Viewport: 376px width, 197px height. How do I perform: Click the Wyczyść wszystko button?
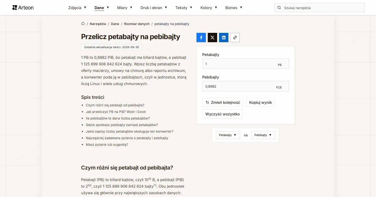click(222, 114)
